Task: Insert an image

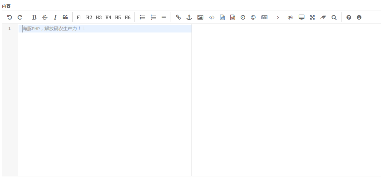Action: tap(200, 17)
